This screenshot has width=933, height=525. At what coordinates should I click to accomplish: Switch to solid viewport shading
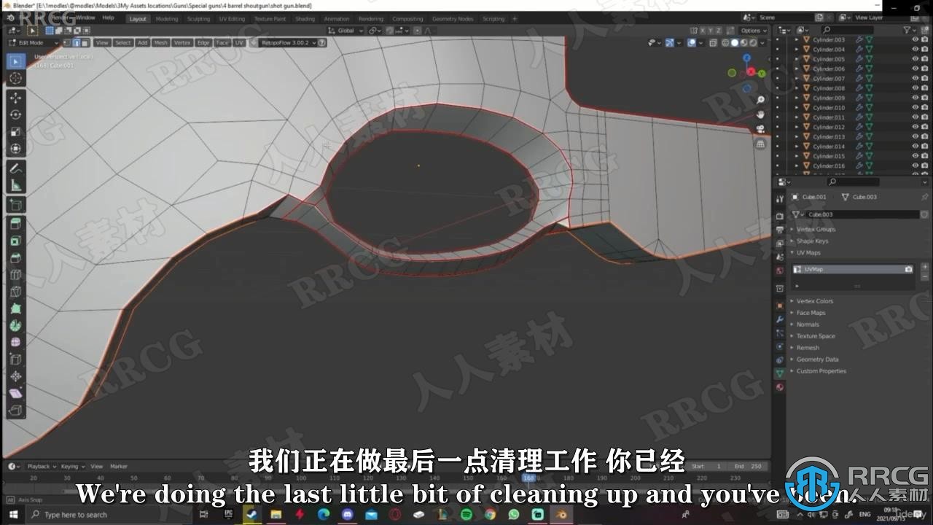click(x=734, y=42)
